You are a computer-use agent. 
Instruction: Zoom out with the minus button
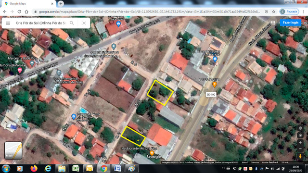click(300, 149)
